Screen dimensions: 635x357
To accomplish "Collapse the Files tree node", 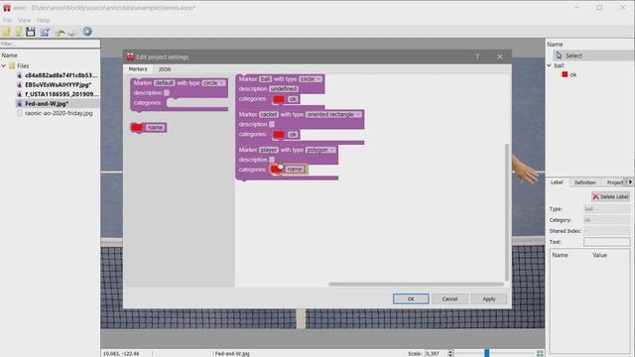I will click(x=4, y=65).
